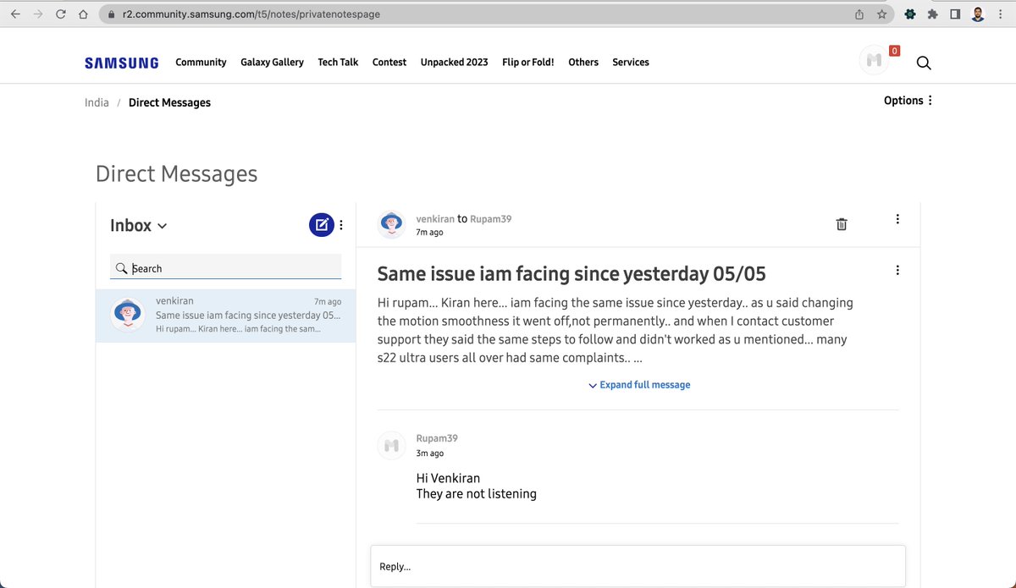This screenshot has width=1016, height=588.
Task: Open the Rupam39 recipient link in the header
Action: pyautogui.click(x=491, y=218)
